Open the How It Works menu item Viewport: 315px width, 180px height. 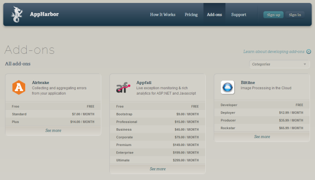click(163, 15)
